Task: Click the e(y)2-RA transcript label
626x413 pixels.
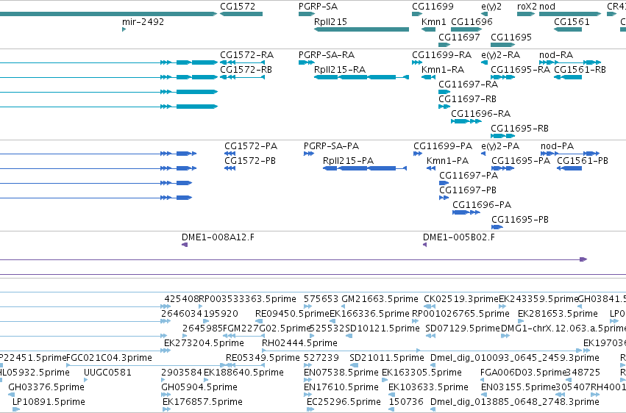Action: tap(501, 54)
